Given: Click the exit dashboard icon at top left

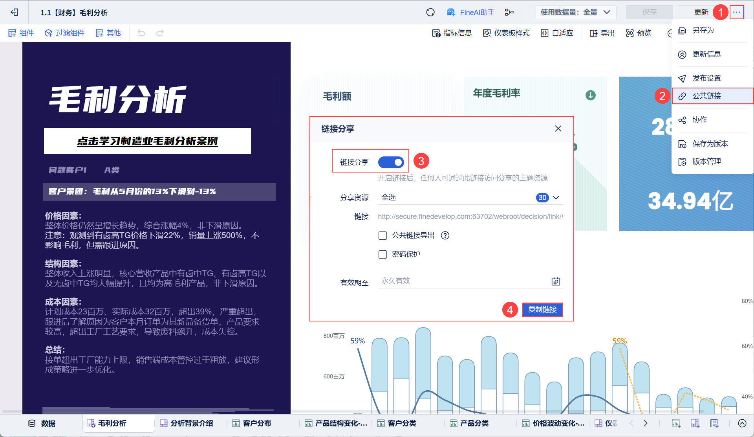Looking at the screenshot, I should click(15, 12).
